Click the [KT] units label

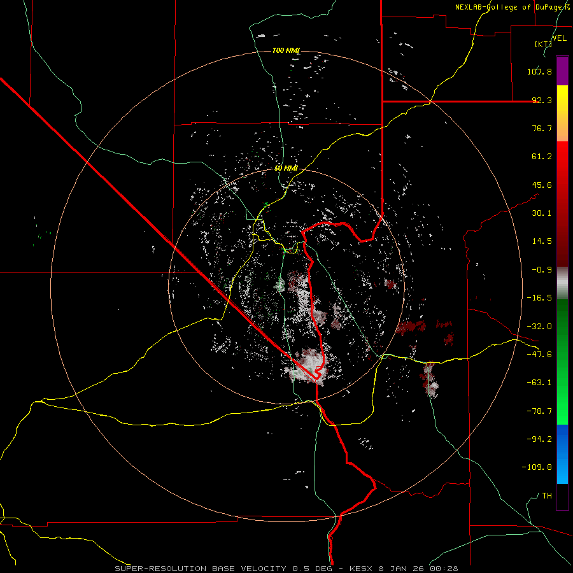[543, 44]
